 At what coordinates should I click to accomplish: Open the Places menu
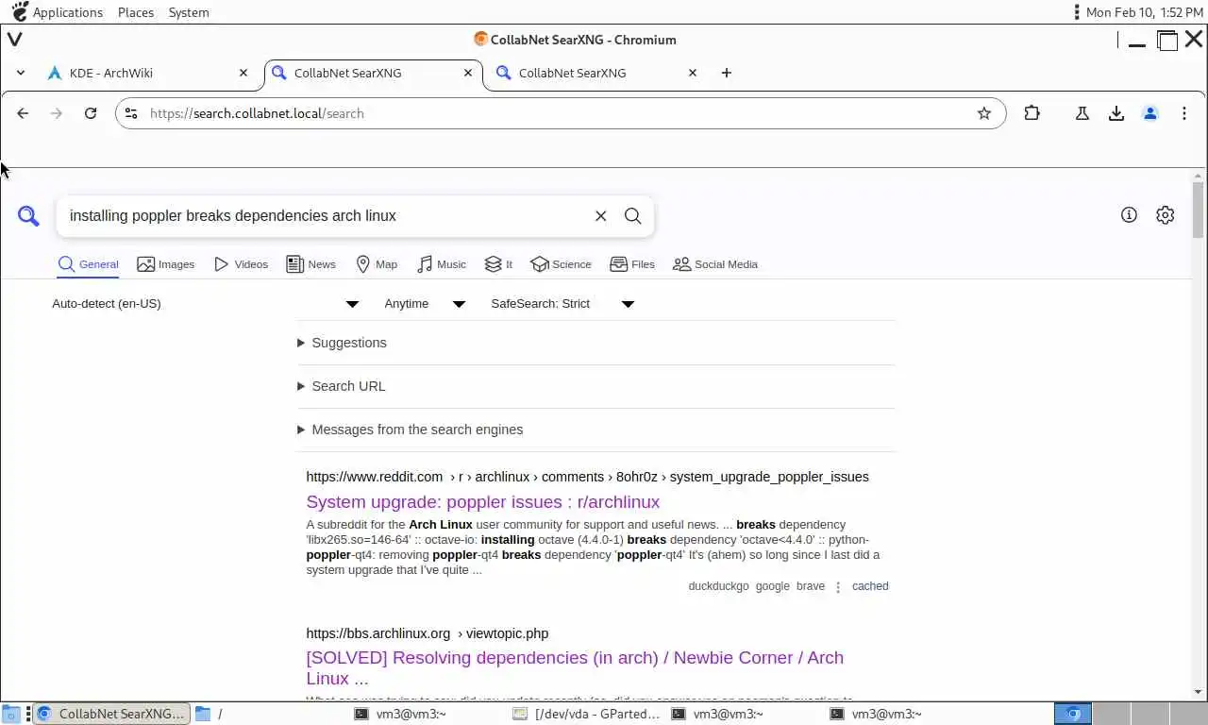pyautogui.click(x=136, y=12)
